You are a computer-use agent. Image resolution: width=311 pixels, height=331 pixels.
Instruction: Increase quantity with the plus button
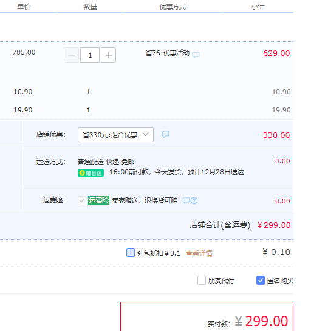(108, 55)
